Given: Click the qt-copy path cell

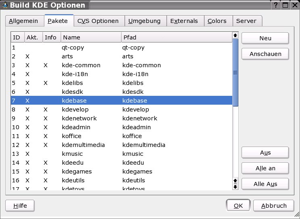Looking at the screenshot, I should [133, 48].
